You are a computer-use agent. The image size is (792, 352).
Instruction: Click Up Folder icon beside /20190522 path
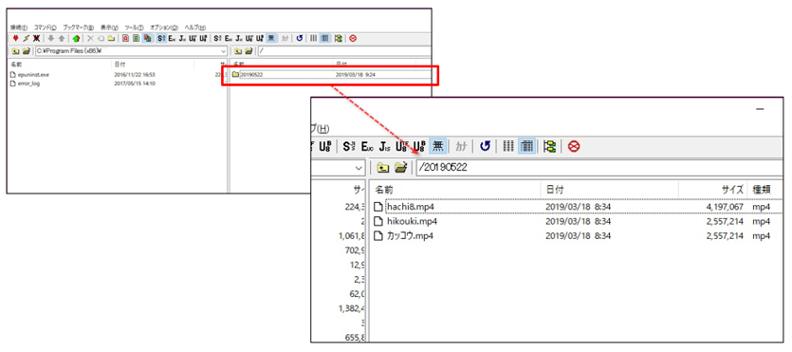coord(383,168)
